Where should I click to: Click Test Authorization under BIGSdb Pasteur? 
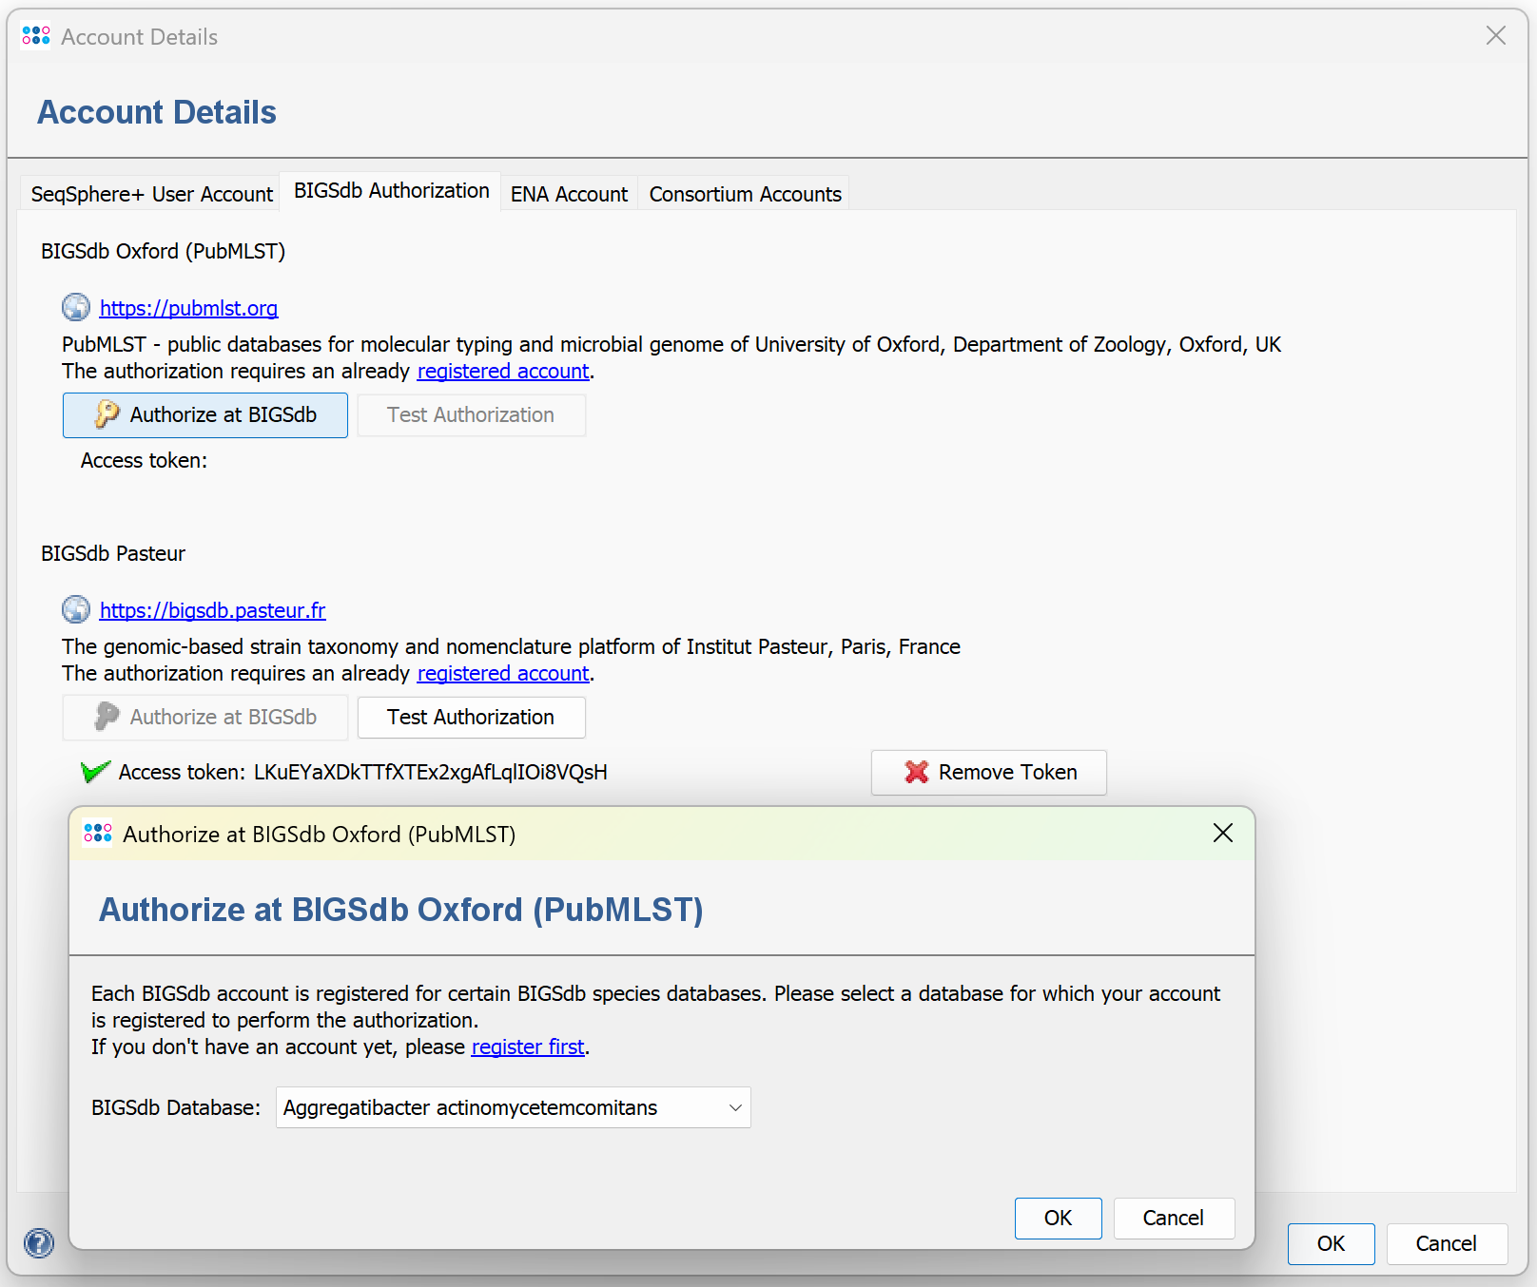click(x=471, y=717)
